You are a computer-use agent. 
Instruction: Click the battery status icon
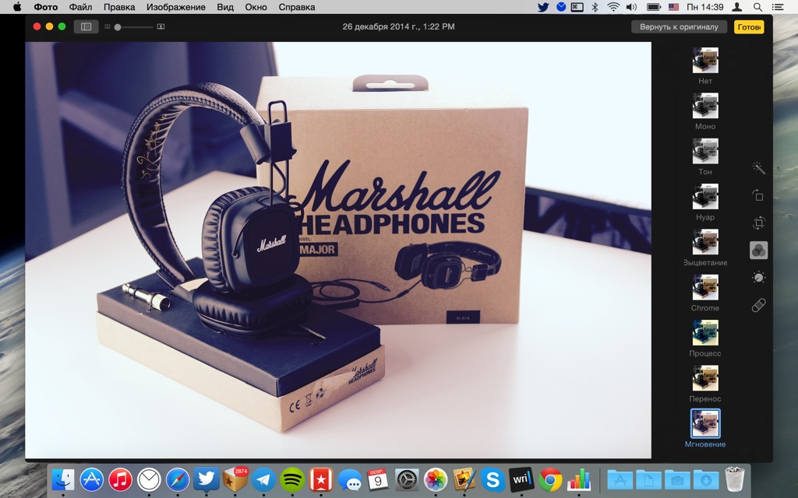654,7
